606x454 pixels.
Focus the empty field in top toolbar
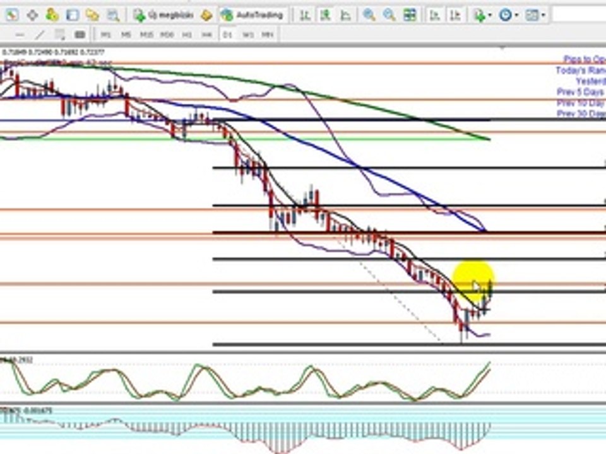click(579, 15)
